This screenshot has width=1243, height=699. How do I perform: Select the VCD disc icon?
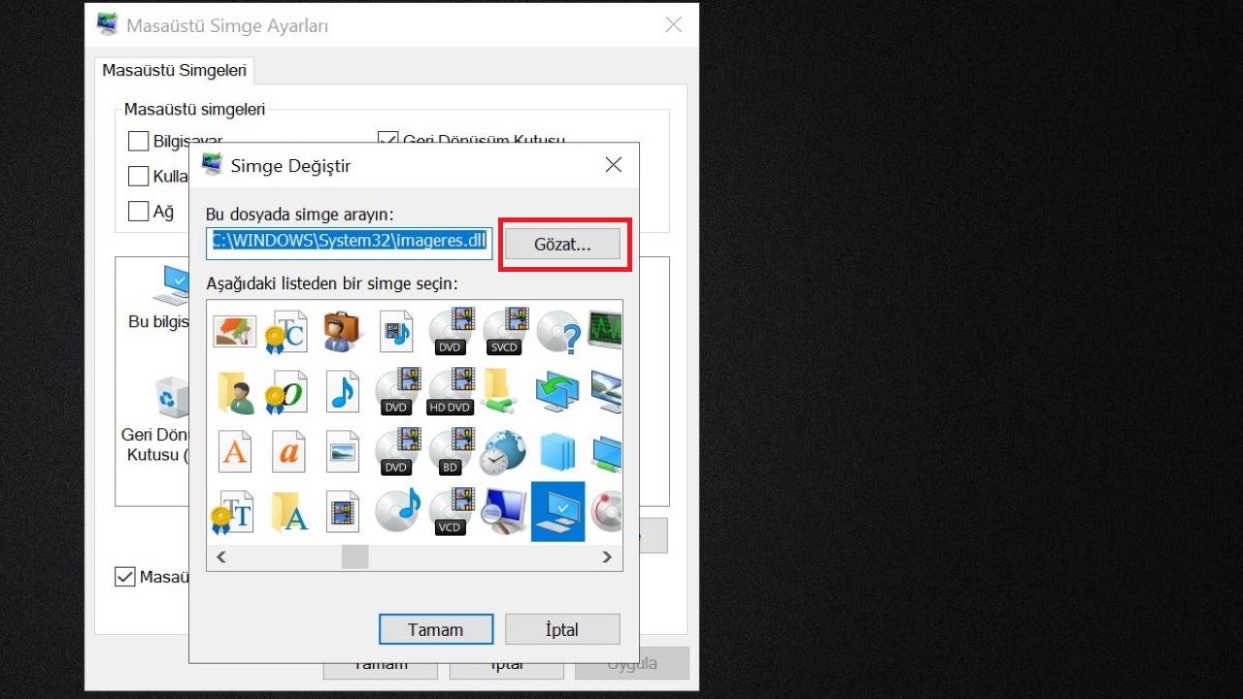click(x=451, y=512)
